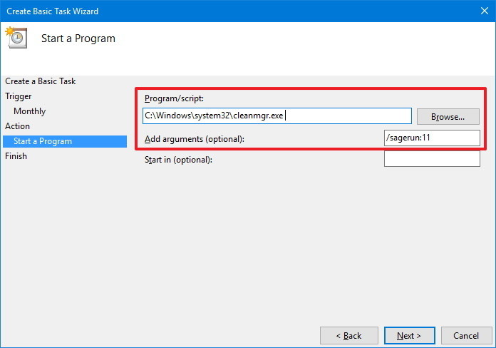496x348 pixels.
Task: Click the Start a Program page heading
Action: 78,39
